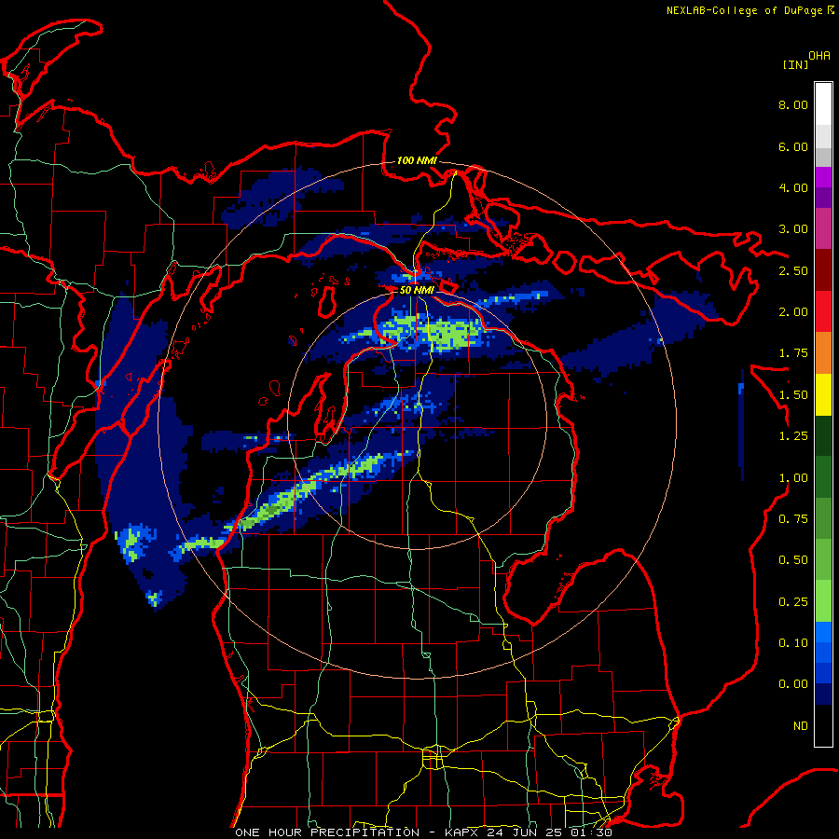Click the 0.00 legend value
Image resolution: width=839 pixels, height=839 pixels.
pos(793,684)
